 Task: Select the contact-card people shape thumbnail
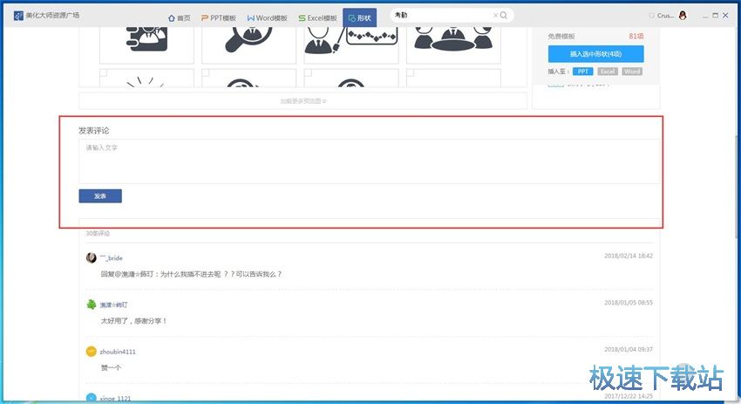(146, 44)
